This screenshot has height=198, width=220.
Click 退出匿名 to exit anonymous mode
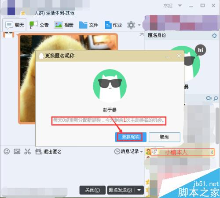click(48, 151)
